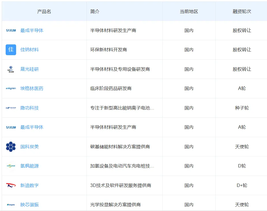This screenshot has height=211, width=267.
Task: Select the description 3D技术及软件研发服务提供商
Action: click(121, 185)
